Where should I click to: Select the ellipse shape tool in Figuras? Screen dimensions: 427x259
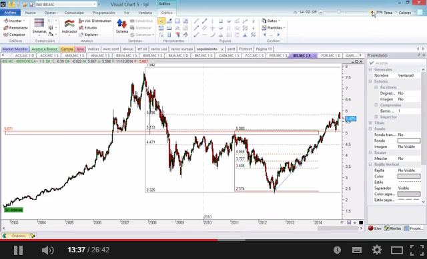(x=221, y=28)
